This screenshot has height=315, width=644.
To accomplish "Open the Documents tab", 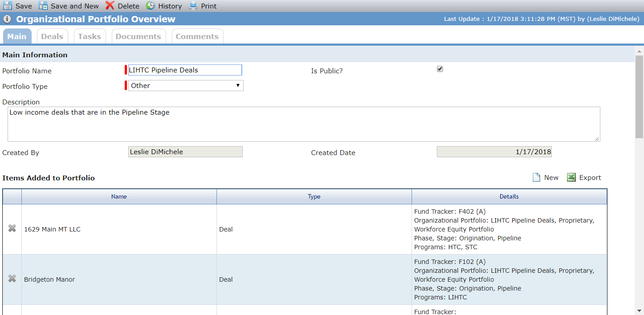I will click(x=139, y=36).
